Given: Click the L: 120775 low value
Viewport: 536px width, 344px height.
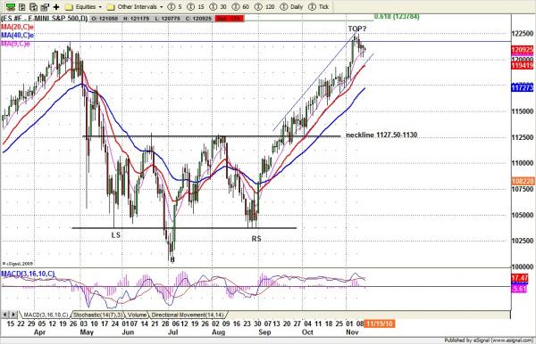Looking at the screenshot, I should click(167, 19).
